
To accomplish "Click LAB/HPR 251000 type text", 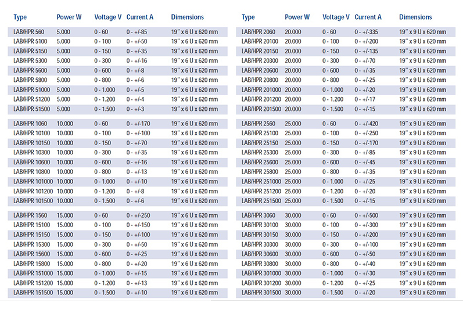I will click(x=261, y=182).
